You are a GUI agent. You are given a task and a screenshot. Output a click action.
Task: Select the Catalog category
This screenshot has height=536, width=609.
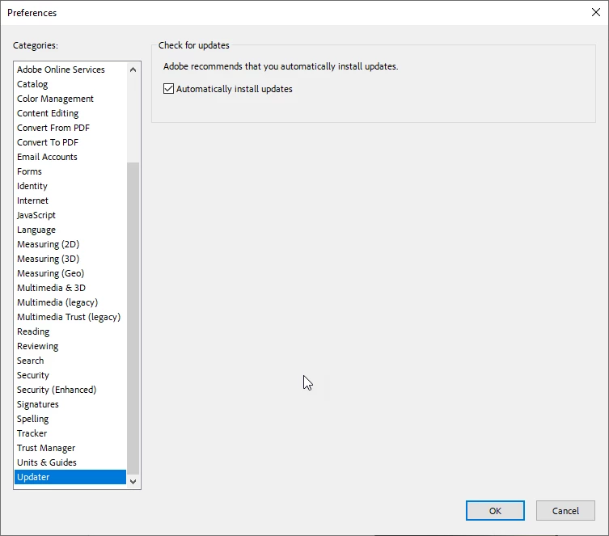click(x=70, y=84)
